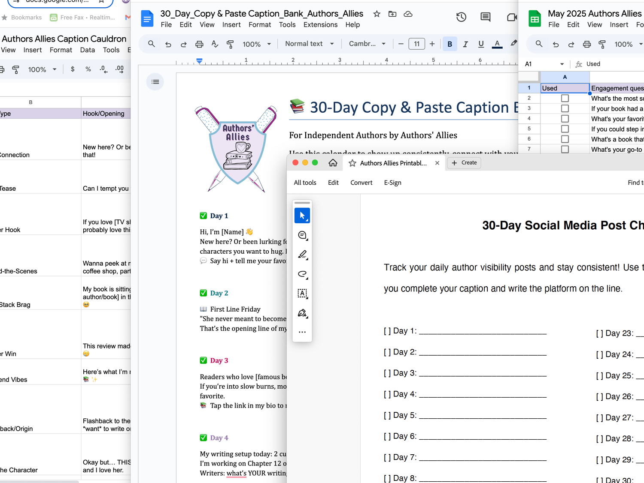Check the Used box in row 3
644x483 pixels.
[565, 108]
